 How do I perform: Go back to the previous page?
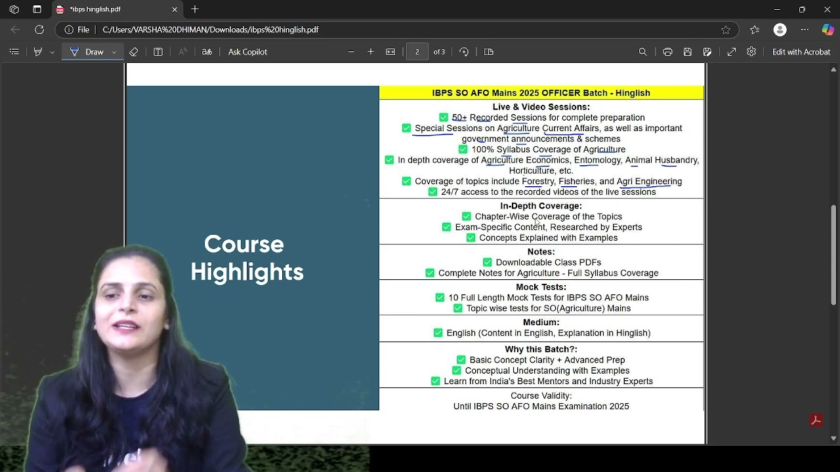(x=15, y=29)
